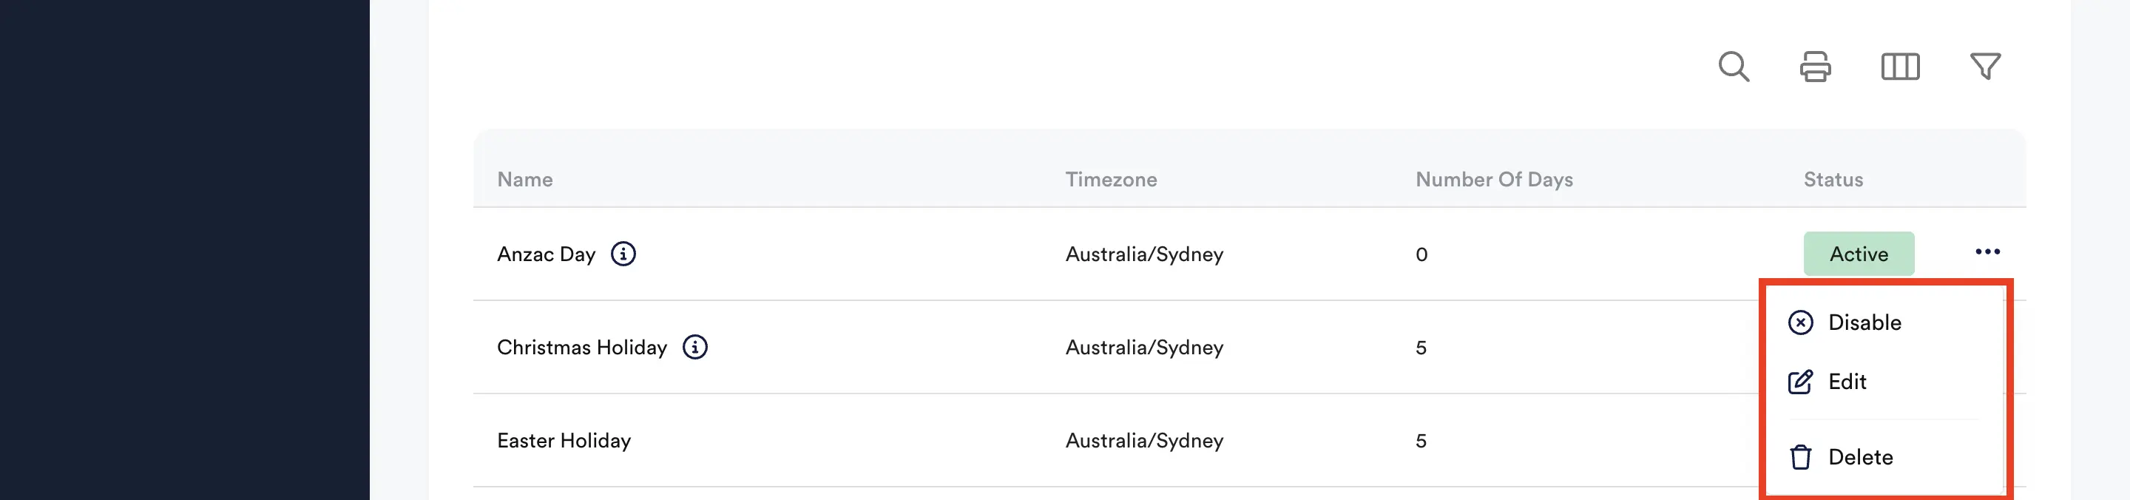Screen dimensions: 2130x500
Task: Toggle the Active status badge for Anzac Day
Action: click(x=1859, y=254)
